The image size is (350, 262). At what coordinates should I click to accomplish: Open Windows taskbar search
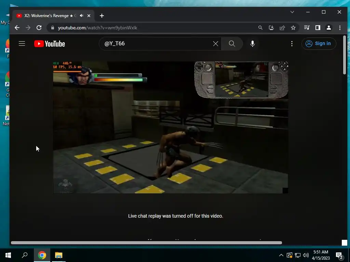(25, 255)
